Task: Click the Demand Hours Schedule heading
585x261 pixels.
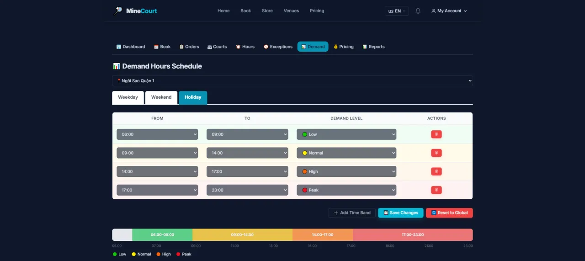Action: pos(157,66)
